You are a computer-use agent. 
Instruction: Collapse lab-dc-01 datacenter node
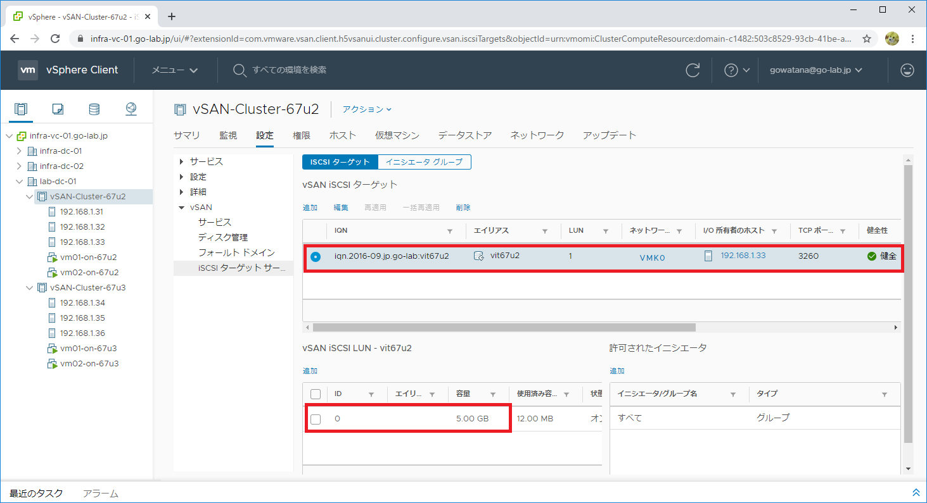[x=19, y=182]
